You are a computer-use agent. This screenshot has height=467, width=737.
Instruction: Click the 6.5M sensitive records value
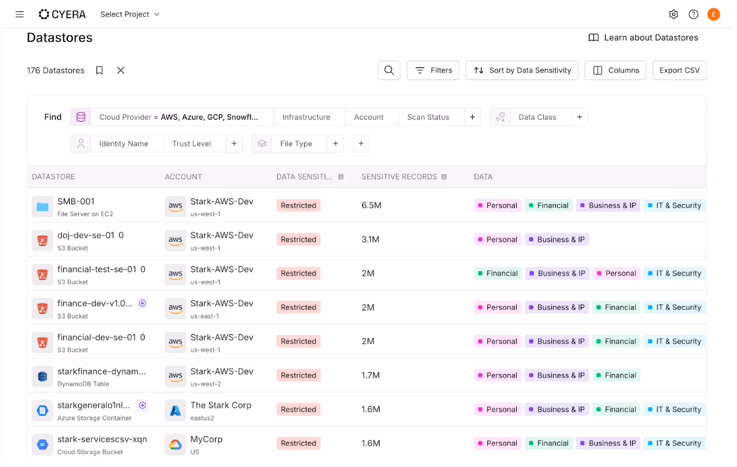click(x=371, y=205)
